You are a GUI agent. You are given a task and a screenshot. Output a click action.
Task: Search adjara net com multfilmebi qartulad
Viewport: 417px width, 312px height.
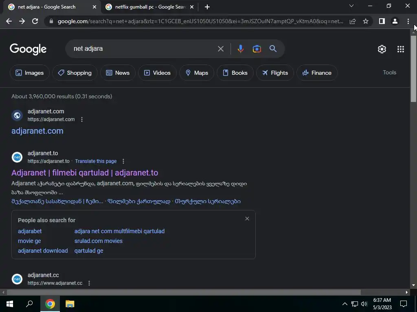119,231
